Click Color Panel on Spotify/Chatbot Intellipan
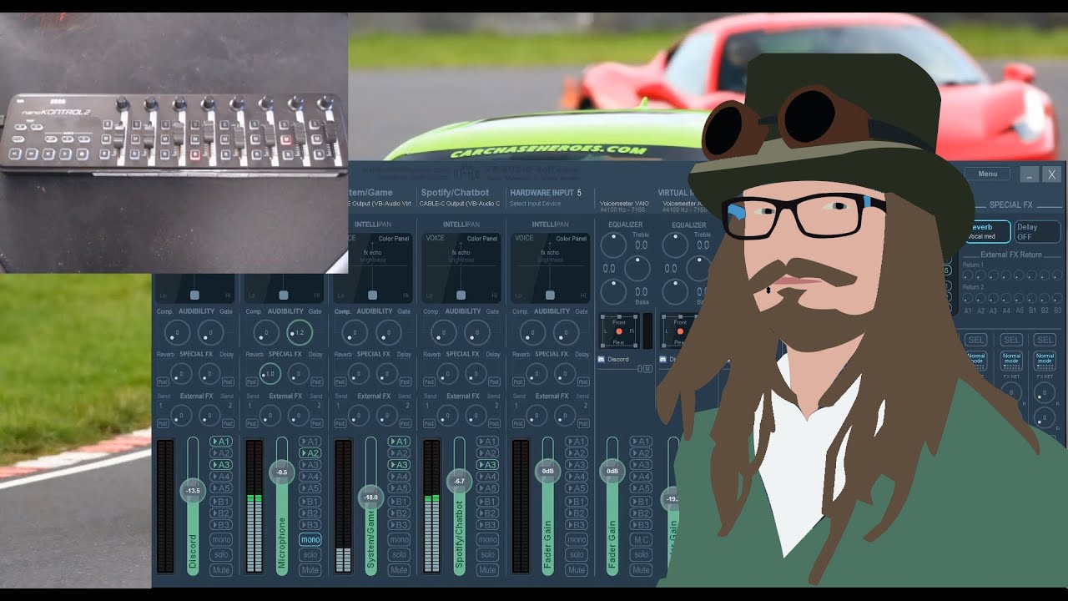Image resolution: width=1068 pixels, height=601 pixels. 482,239
